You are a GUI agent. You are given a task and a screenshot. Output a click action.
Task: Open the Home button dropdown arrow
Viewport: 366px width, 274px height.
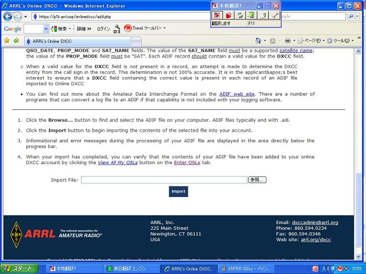(x=265, y=41)
